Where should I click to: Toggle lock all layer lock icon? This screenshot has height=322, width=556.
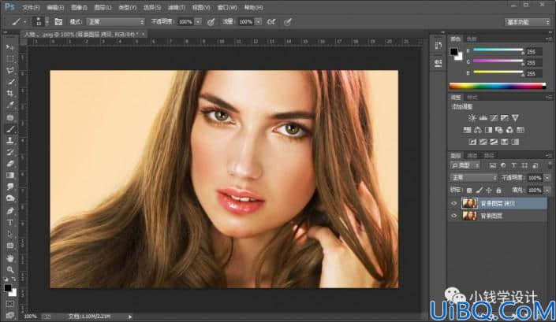pos(499,191)
